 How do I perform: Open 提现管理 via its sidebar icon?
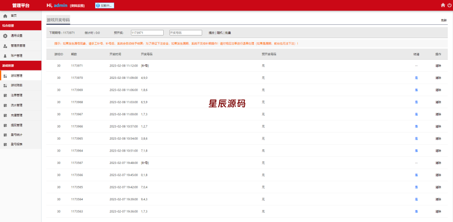pos(5,125)
